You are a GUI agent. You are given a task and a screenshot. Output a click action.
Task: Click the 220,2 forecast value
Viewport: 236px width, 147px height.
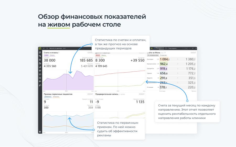click(192, 87)
